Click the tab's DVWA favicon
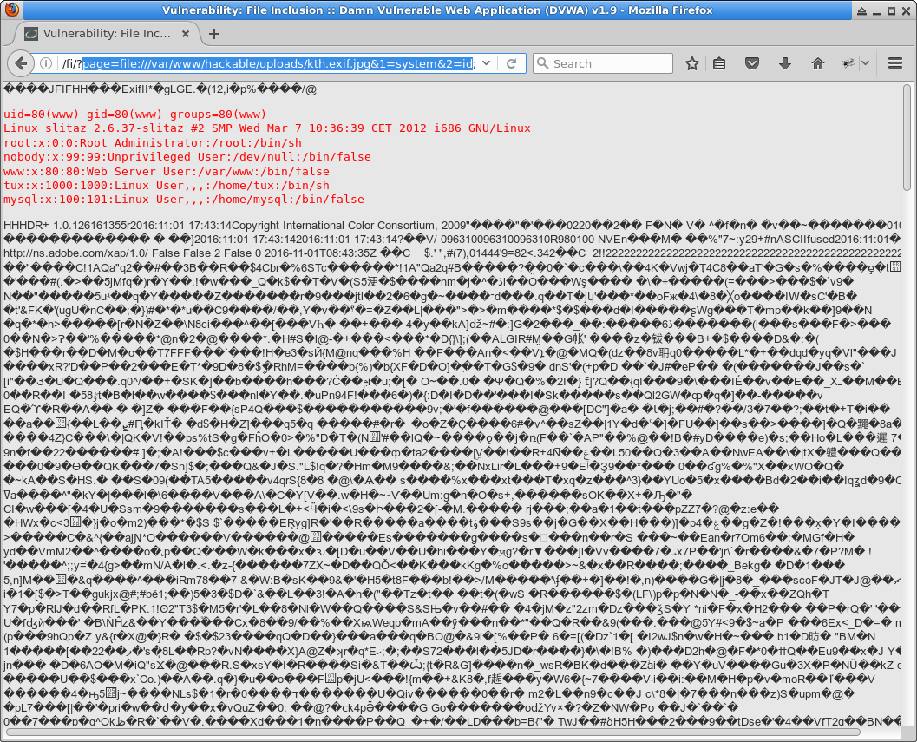This screenshot has width=917, height=742. [31, 34]
